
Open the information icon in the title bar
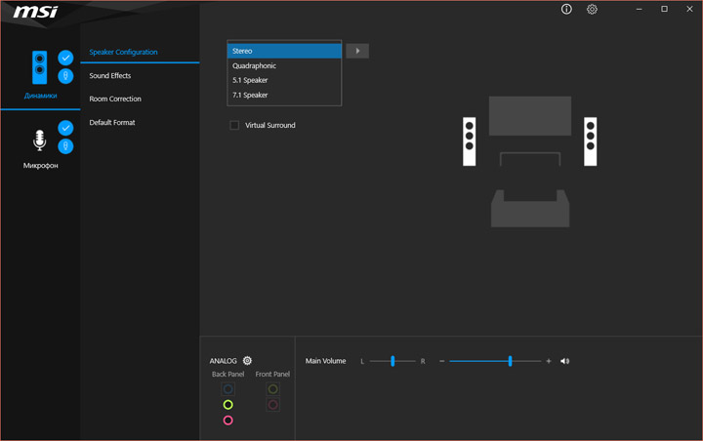click(566, 10)
